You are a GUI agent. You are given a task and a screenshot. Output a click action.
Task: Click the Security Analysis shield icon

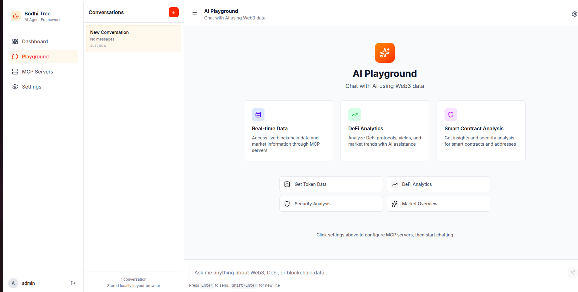tap(287, 204)
